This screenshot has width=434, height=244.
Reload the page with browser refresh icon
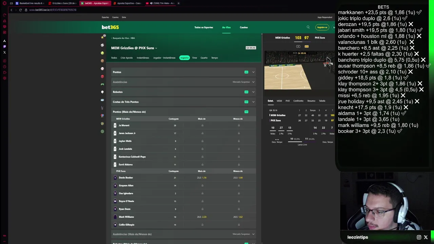pos(20,10)
